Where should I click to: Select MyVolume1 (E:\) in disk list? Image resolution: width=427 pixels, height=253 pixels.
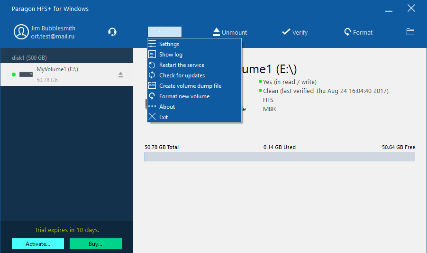coord(57,74)
